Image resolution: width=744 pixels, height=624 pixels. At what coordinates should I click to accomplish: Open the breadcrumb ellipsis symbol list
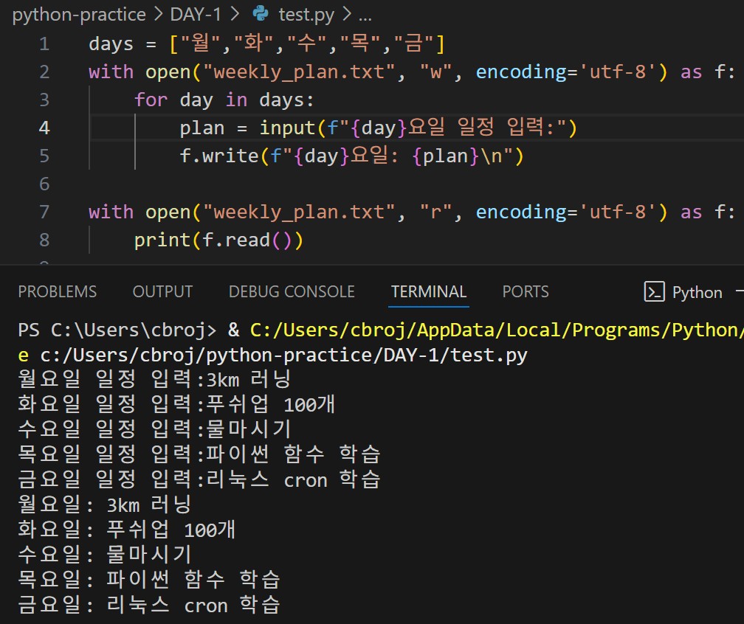[x=365, y=18]
